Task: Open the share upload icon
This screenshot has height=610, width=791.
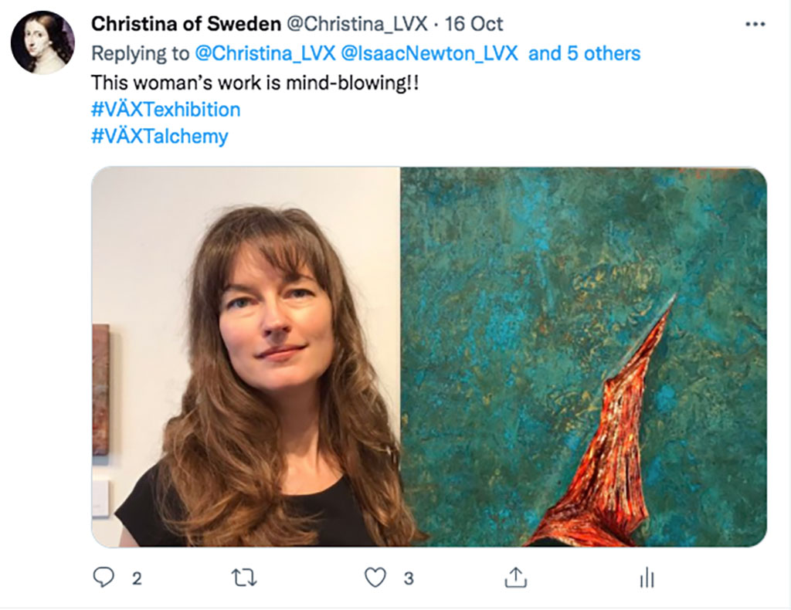Action: click(x=515, y=578)
